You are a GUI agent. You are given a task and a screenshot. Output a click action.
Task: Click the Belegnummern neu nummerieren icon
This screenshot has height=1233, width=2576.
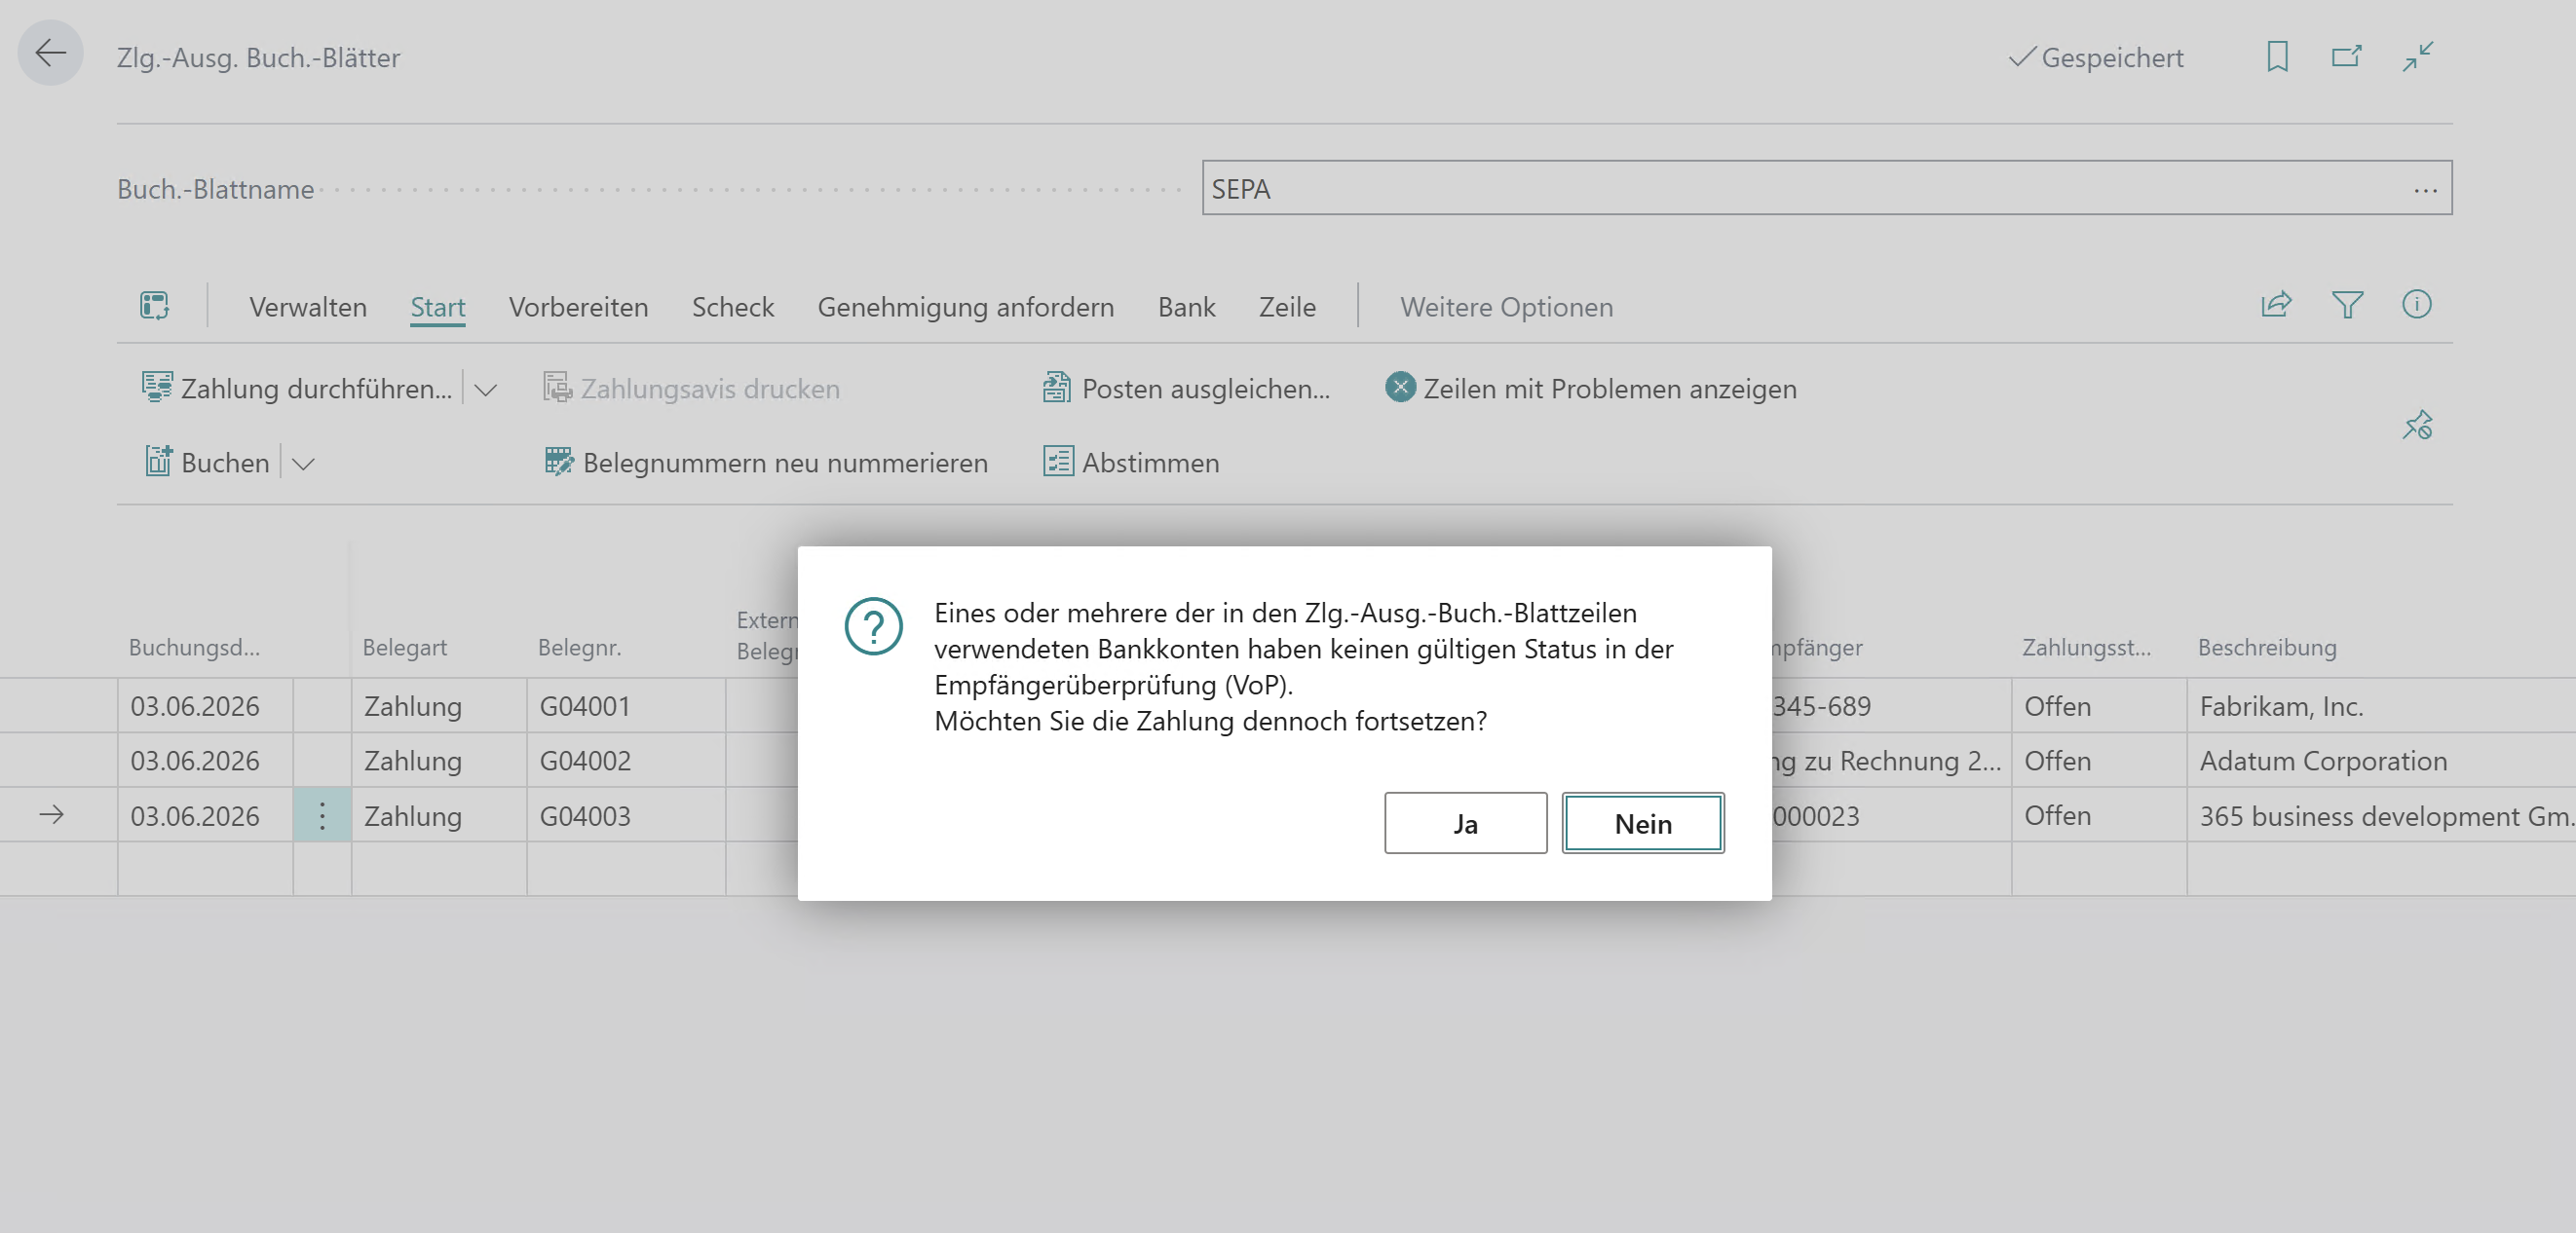(558, 462)
